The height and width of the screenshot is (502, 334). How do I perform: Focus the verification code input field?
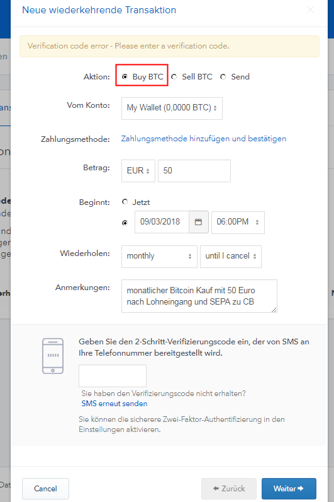113,376
